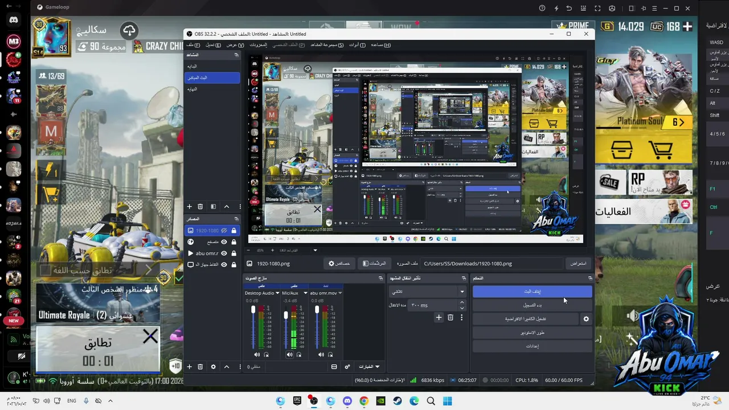Move the selected source up with the arrow
Image resolution: width=729 pixels, height=410 pixels.
coord(226,367)
